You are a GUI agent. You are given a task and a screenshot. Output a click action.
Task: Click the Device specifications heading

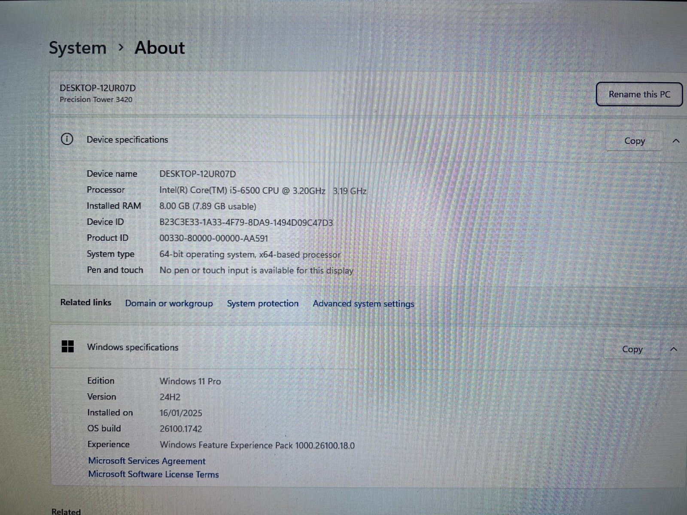[127, 139]
